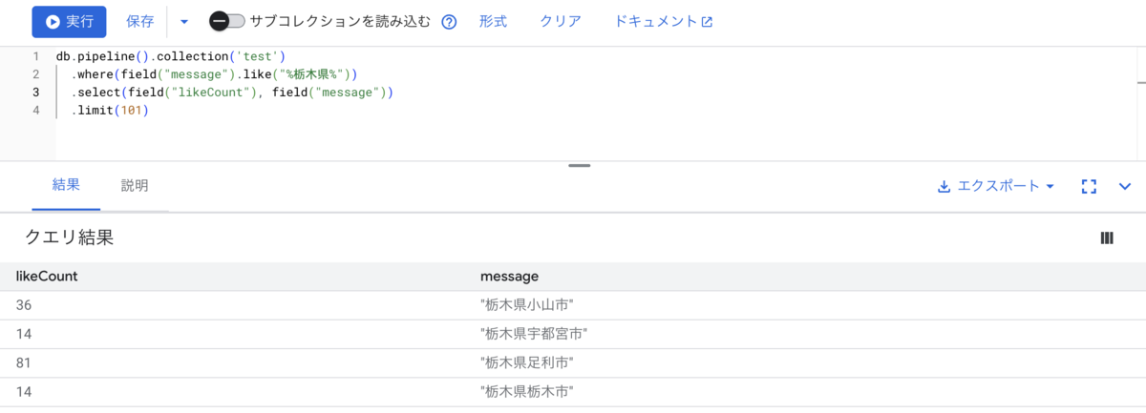This screenshot has width=1146, height=413.
Task: Save the query with 保存
Action: point(140,21)
